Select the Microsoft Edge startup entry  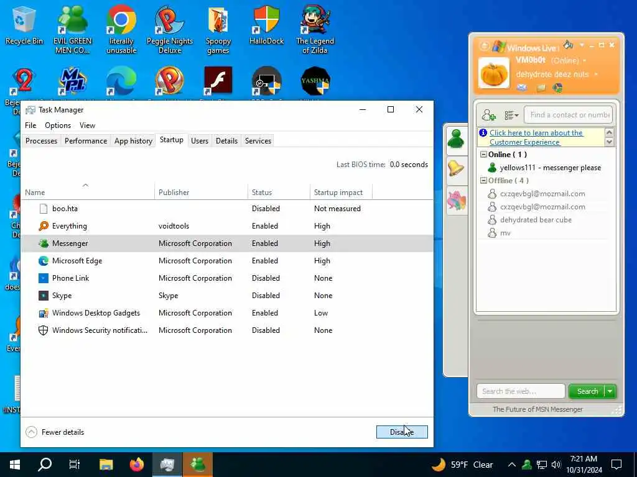click(226, 261)
